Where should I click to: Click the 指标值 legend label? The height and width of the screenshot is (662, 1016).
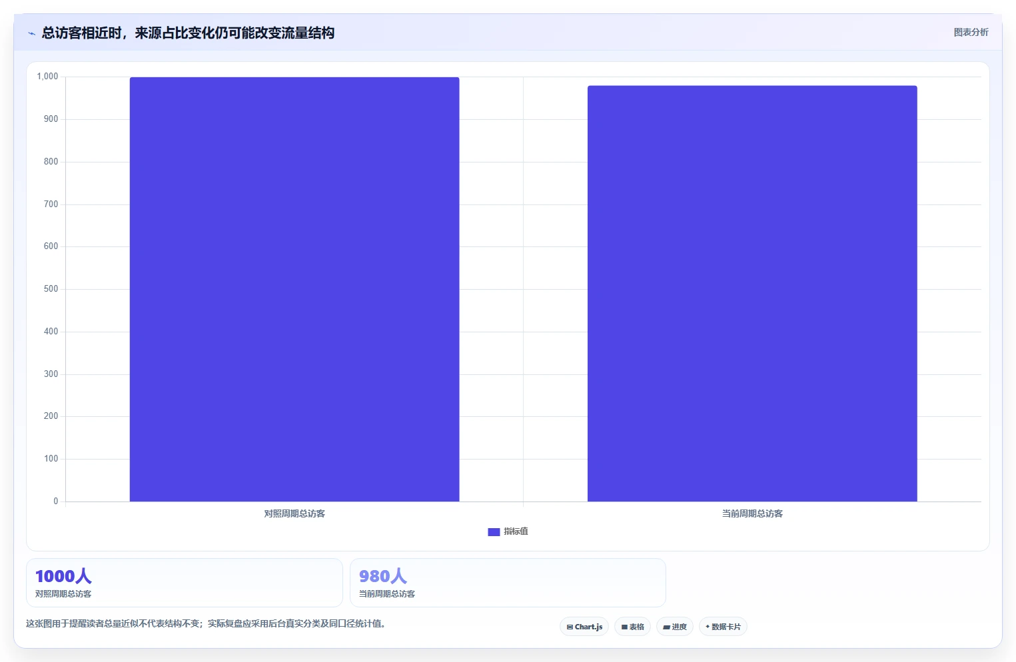pyautogui.click(x=516, y=531)
